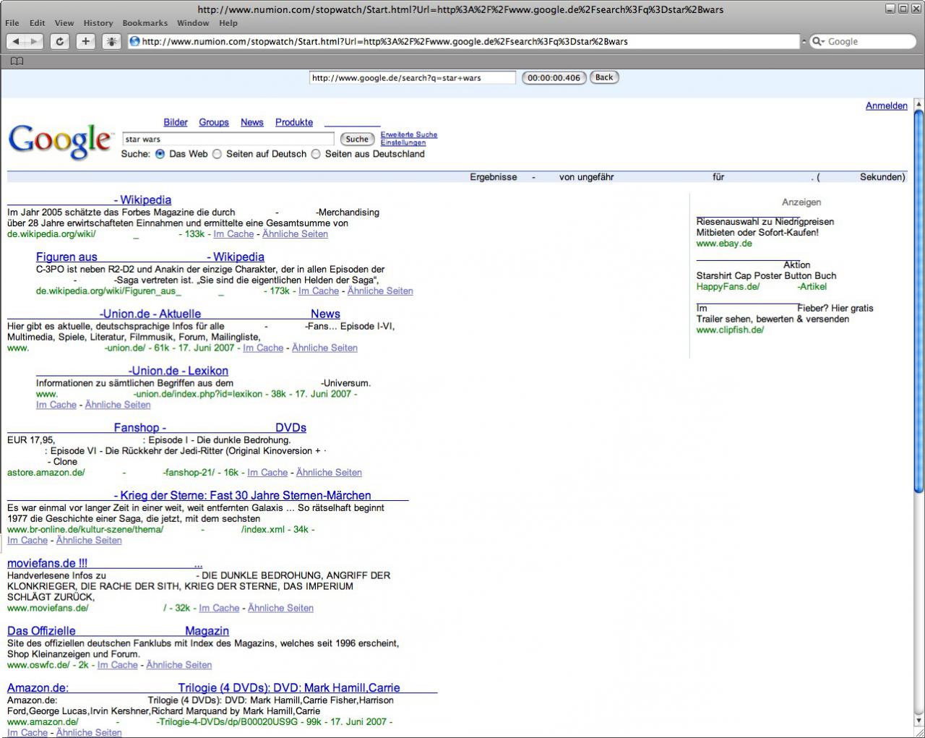Open 'Amazon.de: Trilogie (4 DVDs)' result
Image resolution: width=925 pixels, height=738 pixels.
pos(223,688)
